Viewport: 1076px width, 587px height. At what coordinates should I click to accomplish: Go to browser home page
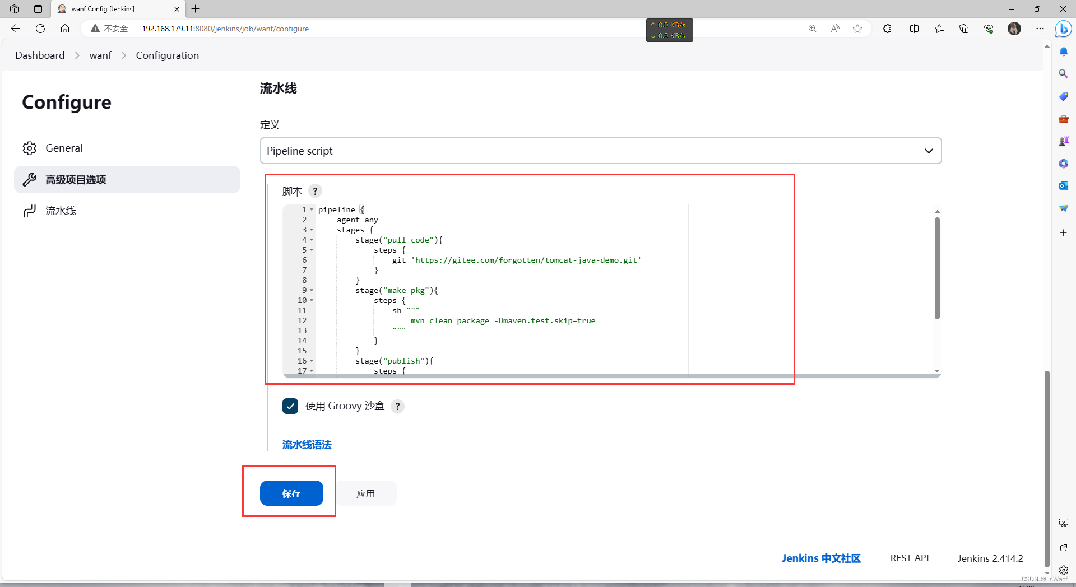coord(65,29)
